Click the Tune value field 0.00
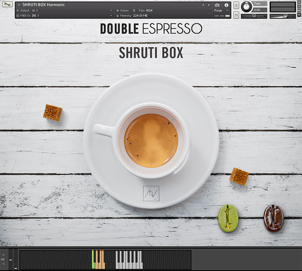The image size is (302, 271). click(259, 10)
